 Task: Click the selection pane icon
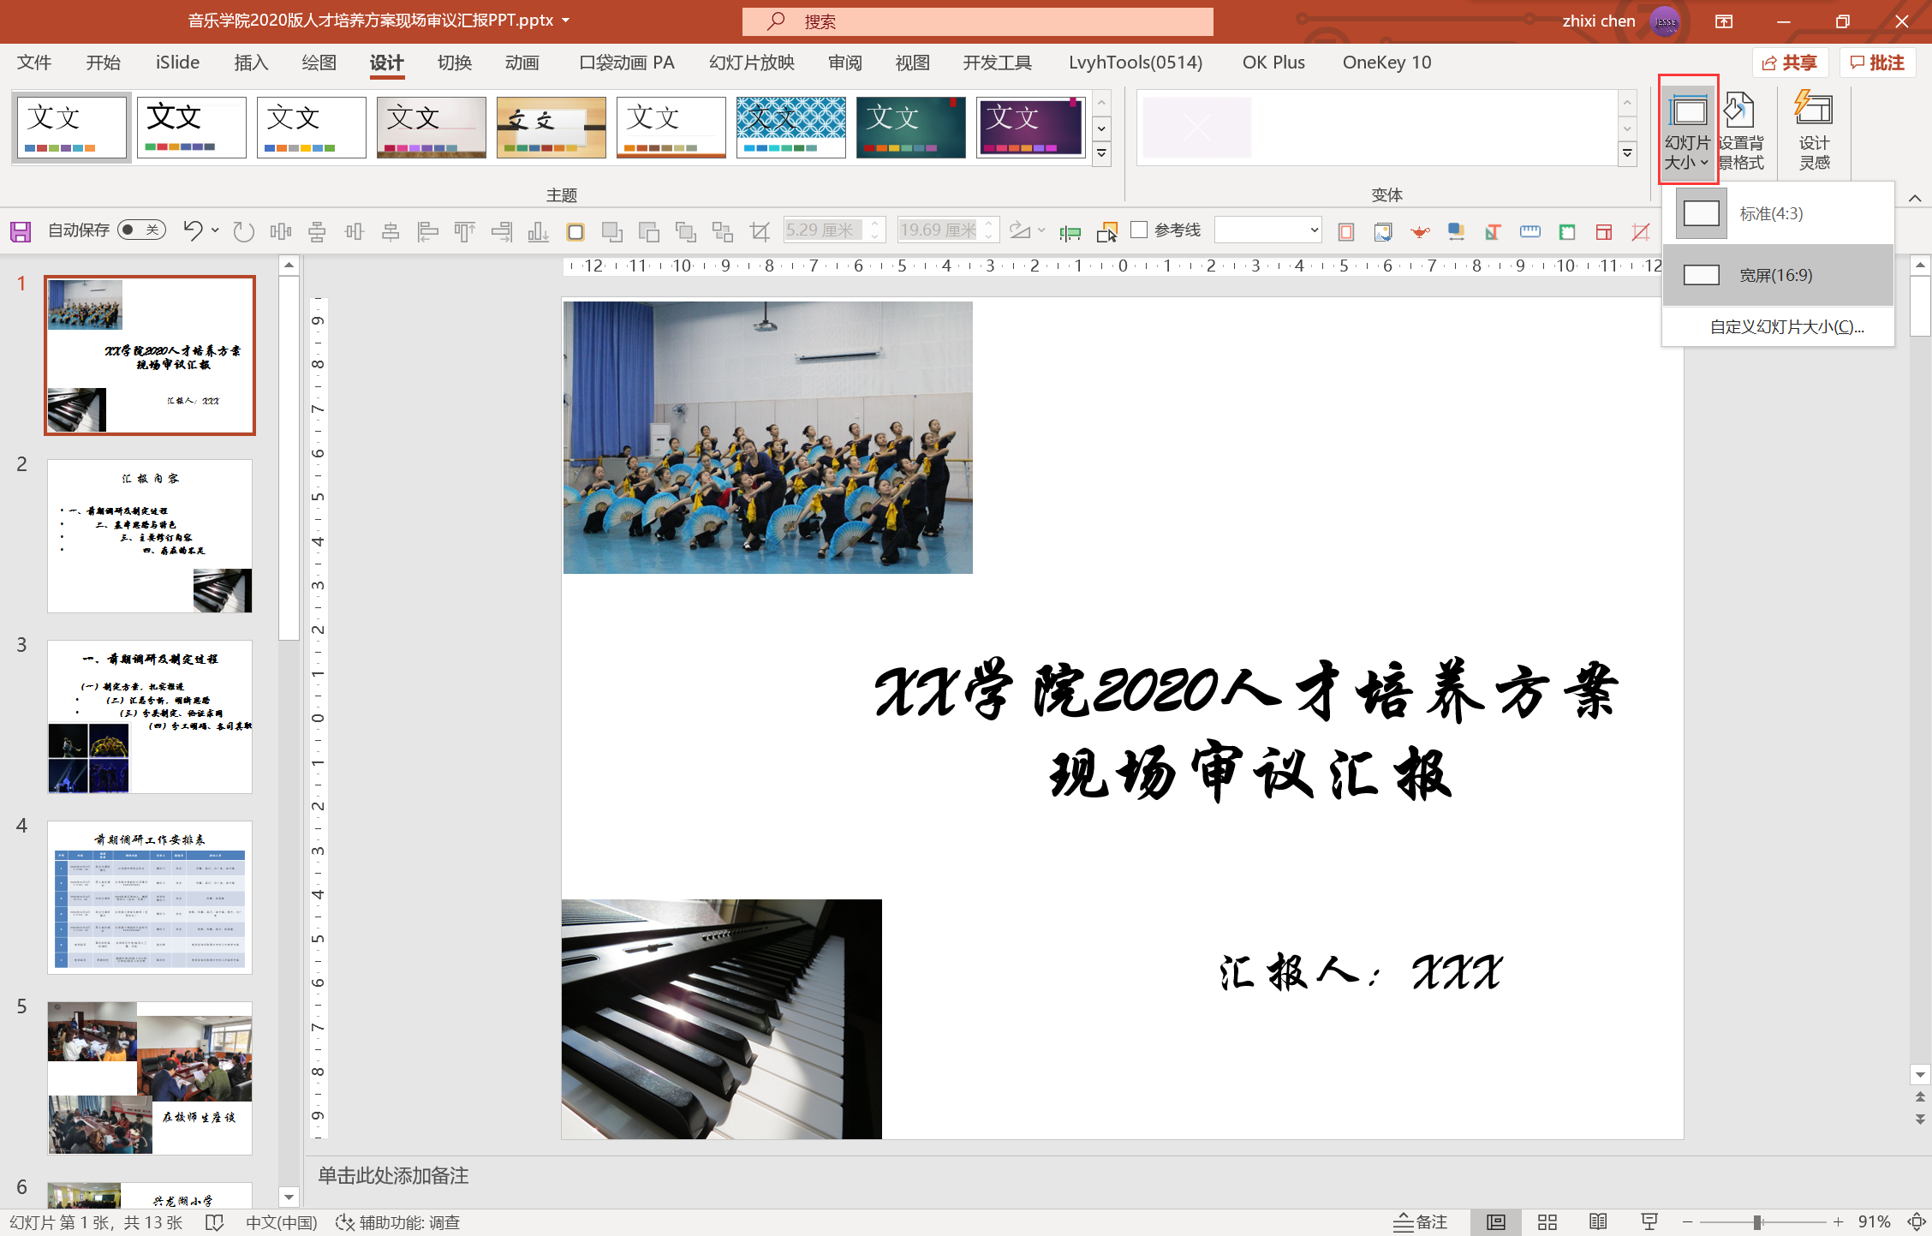(1106, 231)
